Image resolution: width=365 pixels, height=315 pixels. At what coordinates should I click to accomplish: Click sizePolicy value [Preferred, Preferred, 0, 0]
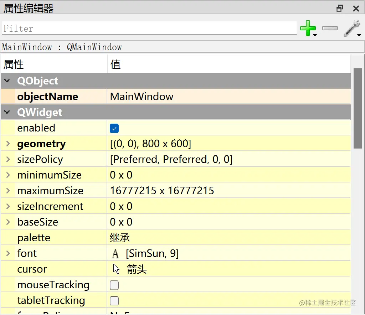click(171, 159)
